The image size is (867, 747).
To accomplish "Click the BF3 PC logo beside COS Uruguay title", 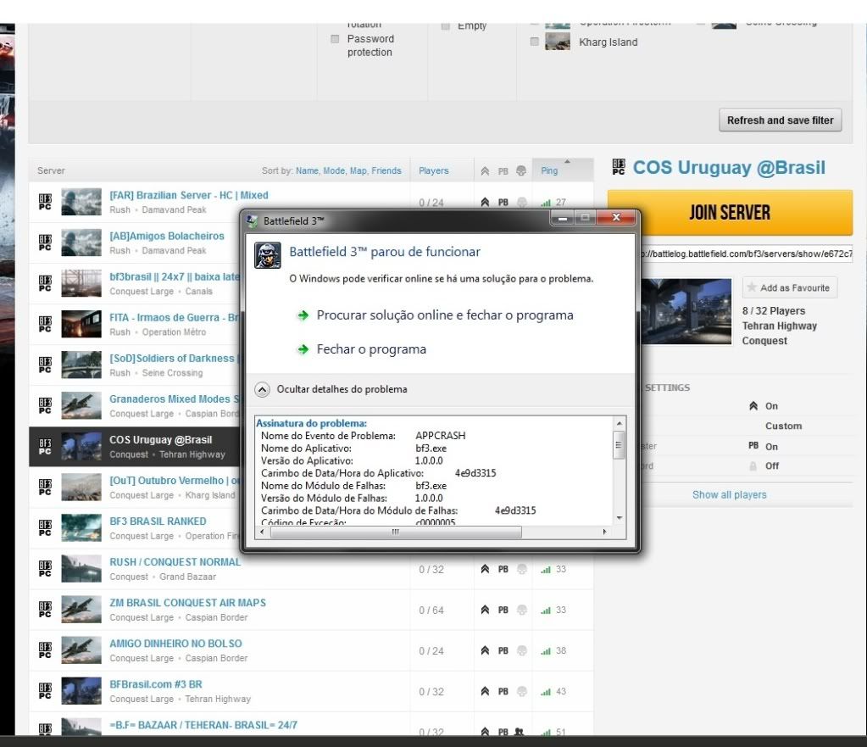I will (618, 167).
